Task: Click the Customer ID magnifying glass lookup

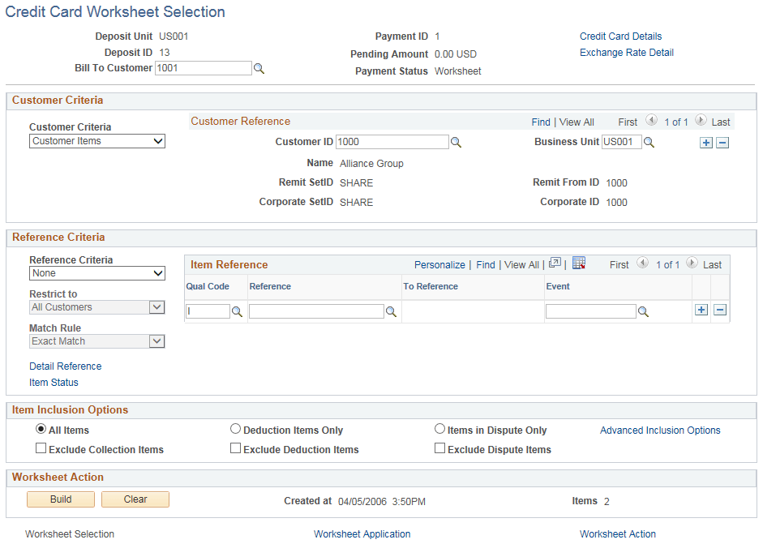Action: point(454,141)
